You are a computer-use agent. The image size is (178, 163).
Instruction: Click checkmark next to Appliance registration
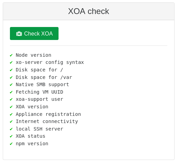tap(11, 114)
